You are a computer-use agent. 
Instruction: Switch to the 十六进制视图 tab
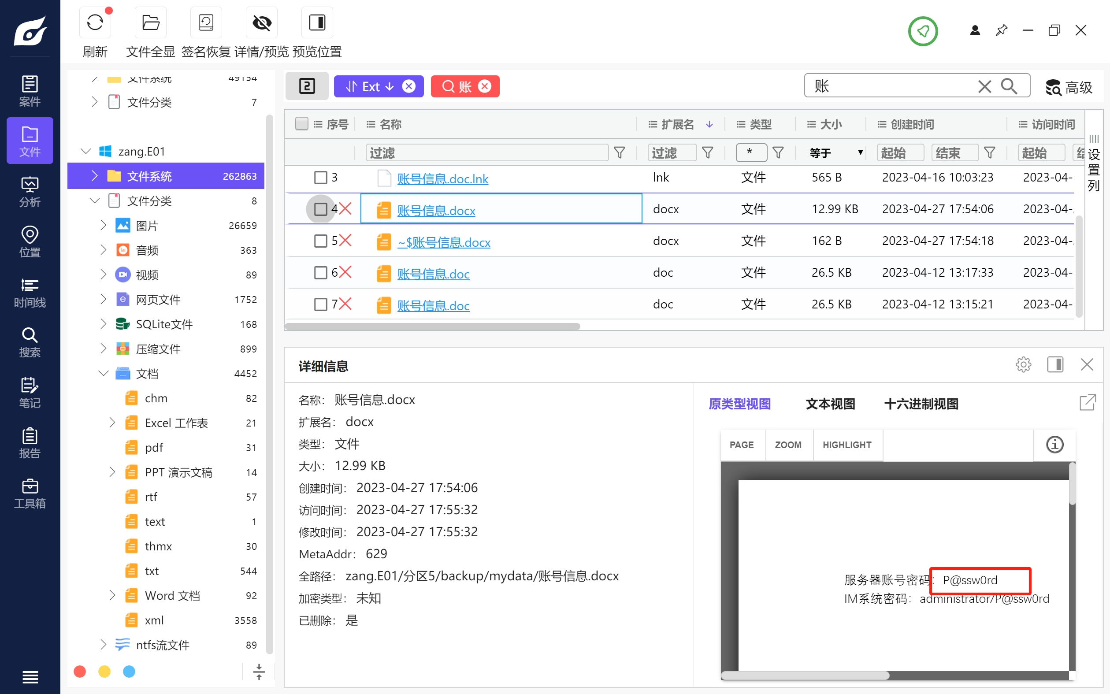point(921,404)
